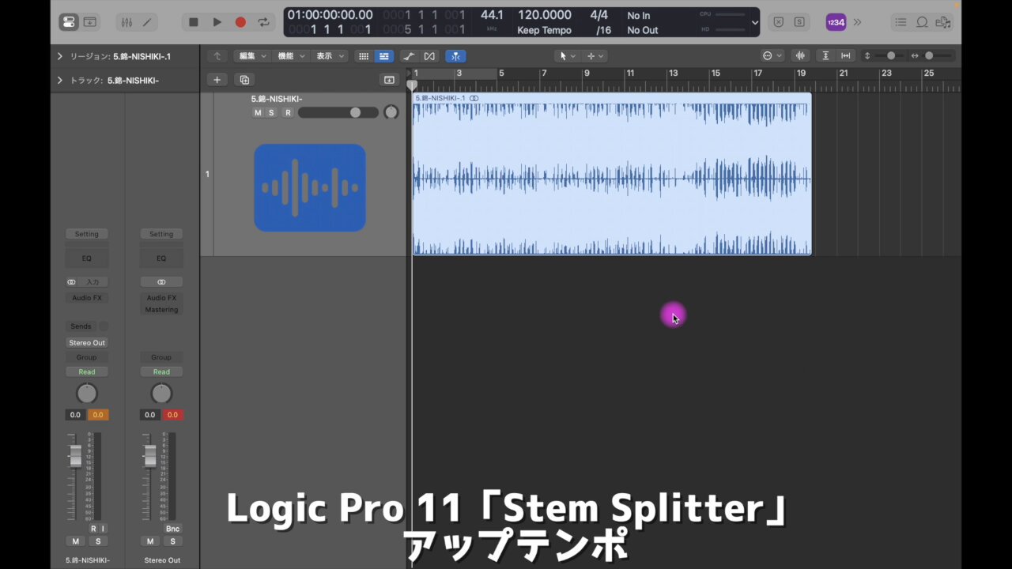Mute the Stereo Out channel strip

click(150, 541)
